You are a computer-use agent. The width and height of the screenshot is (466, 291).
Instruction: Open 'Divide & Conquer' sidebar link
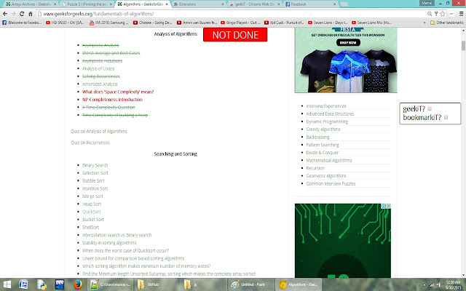tap(322, 153)
